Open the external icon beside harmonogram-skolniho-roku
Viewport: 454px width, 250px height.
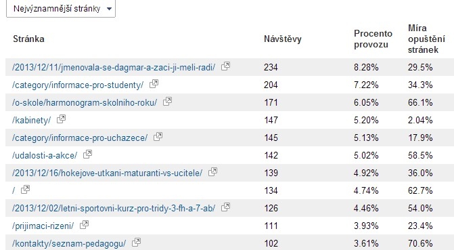coord(167,102)
